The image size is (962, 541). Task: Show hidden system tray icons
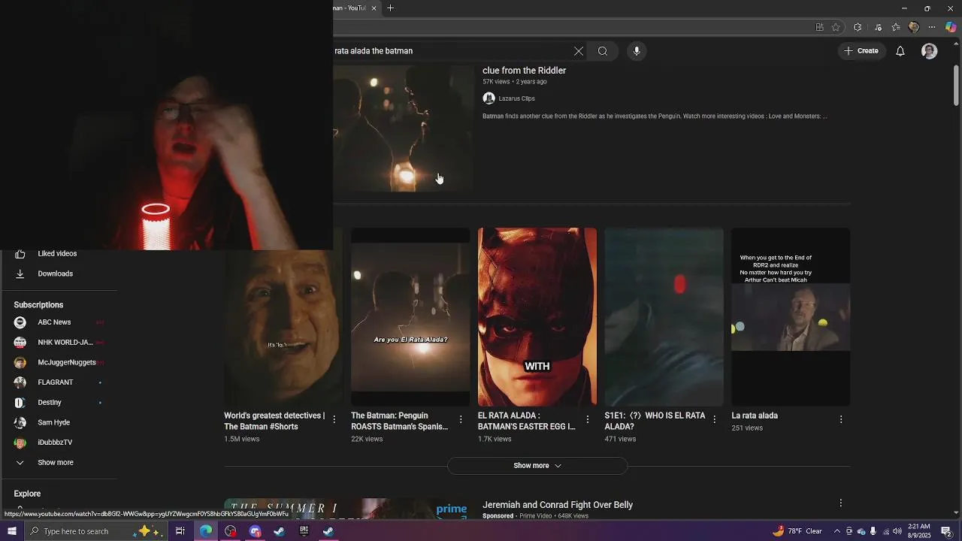(x=837, y=531)
